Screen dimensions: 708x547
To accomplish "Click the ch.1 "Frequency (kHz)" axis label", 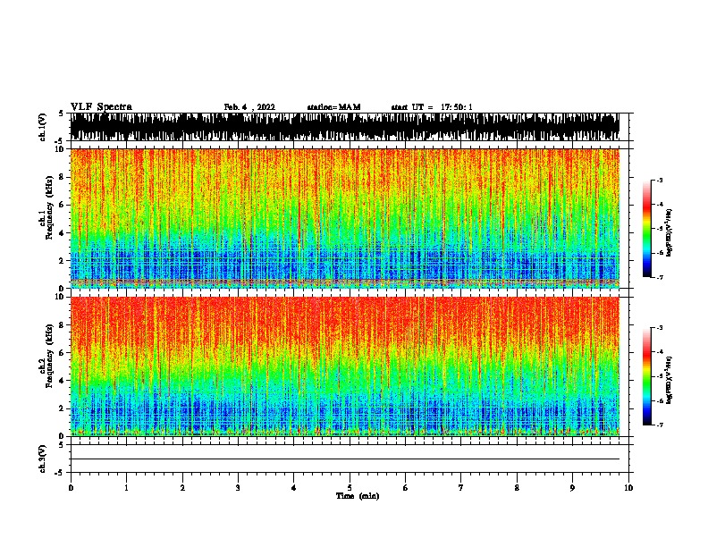I will [x=49, y=207].
